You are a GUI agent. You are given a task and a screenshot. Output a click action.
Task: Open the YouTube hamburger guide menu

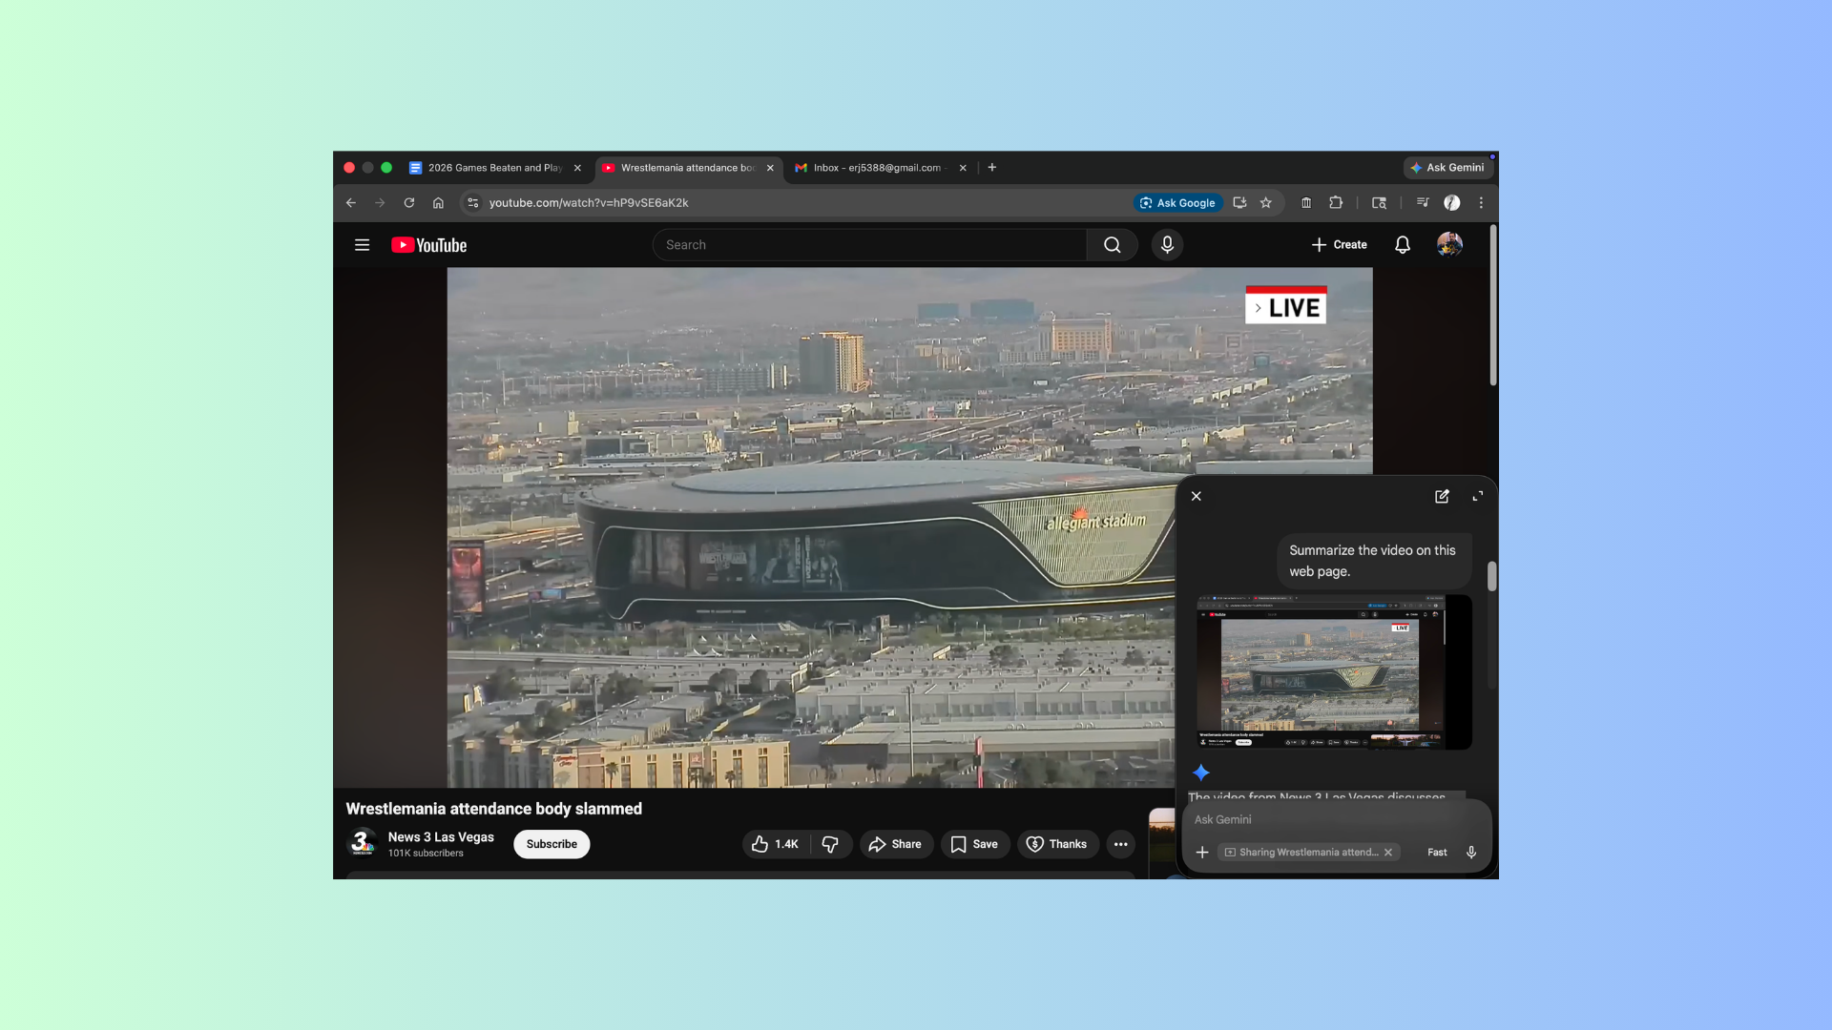[362, 245]
